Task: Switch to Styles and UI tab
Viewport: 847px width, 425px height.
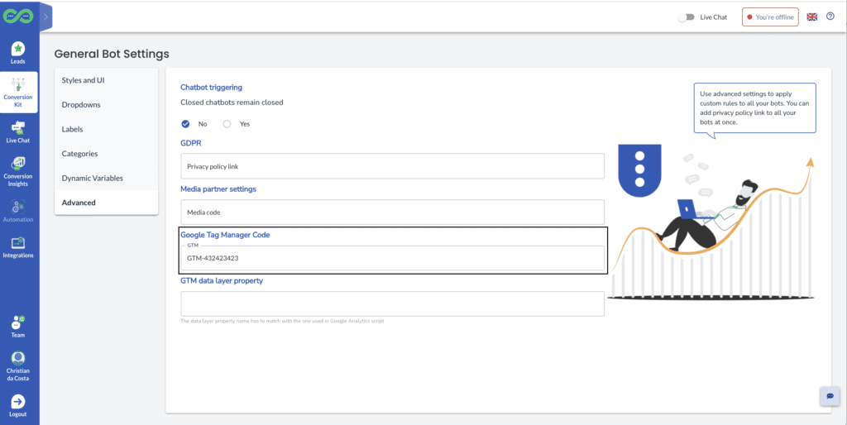Action: tap(107, 80)
